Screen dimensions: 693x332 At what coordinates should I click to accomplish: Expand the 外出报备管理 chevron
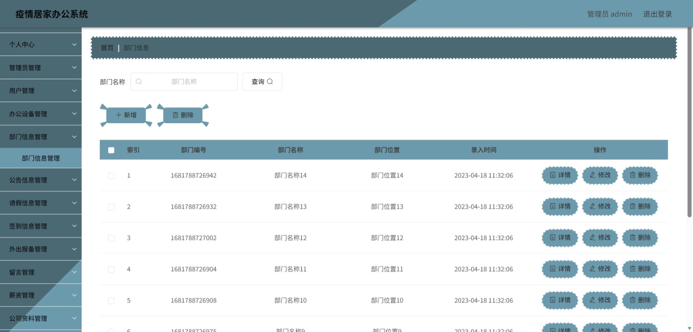(74, 249)
